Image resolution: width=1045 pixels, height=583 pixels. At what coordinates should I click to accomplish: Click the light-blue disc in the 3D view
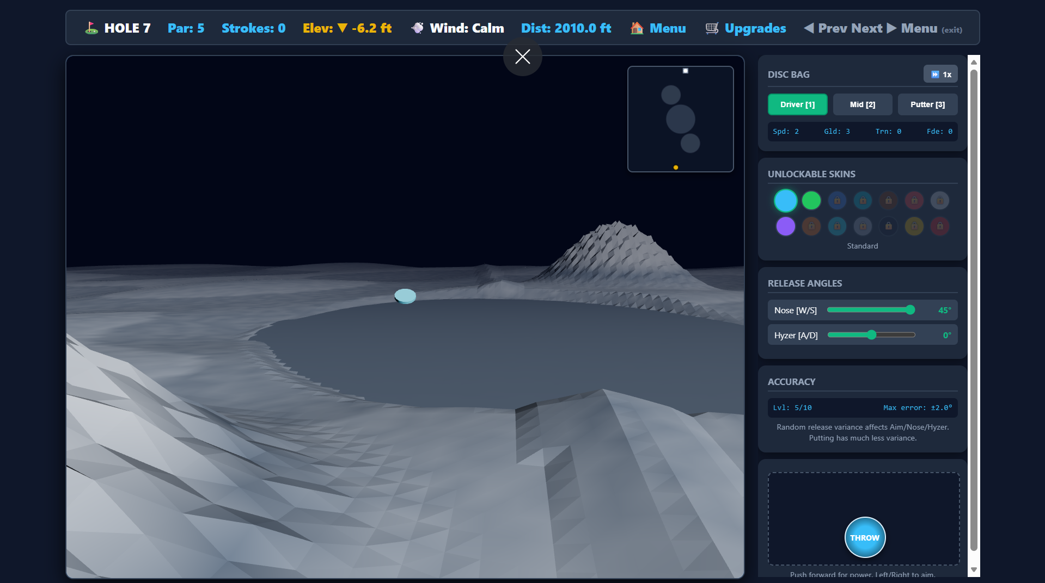pyautogui.click(x=405, y=296)
